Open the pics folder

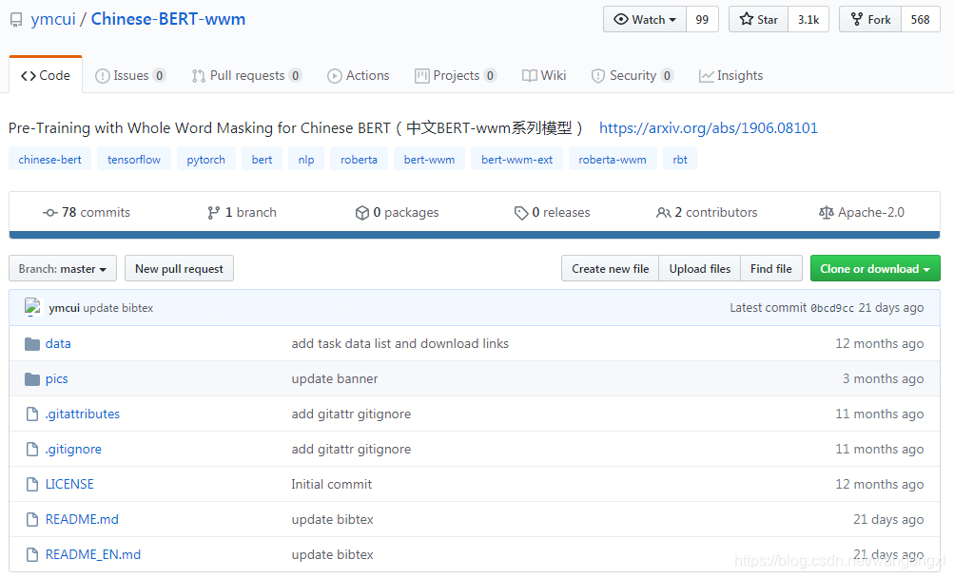pos(56,378)
